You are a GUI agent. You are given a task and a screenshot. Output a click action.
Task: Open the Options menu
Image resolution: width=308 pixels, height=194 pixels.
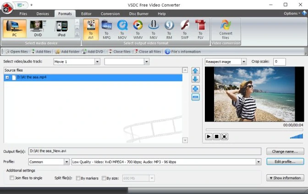pyautogui.click(x=292, y=13)
